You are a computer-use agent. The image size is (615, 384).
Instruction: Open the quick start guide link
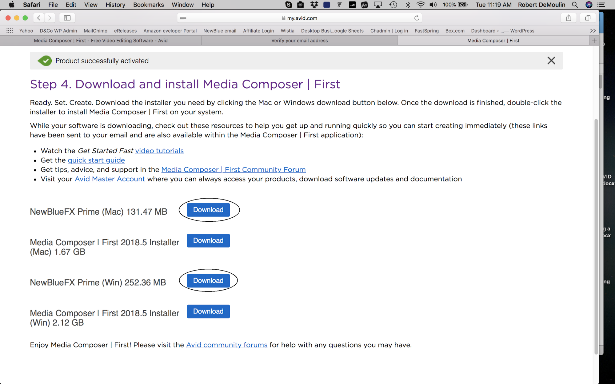pyautogui.click(x=96, y=160)
